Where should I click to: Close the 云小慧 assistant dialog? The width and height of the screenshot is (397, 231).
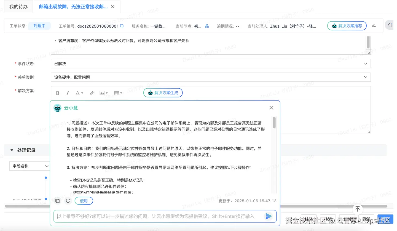tap(271, 108)
